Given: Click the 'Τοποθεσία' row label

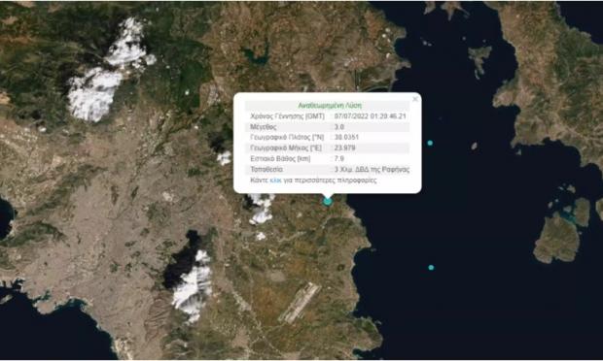Looking at the screenshot, I should point(266,169).
